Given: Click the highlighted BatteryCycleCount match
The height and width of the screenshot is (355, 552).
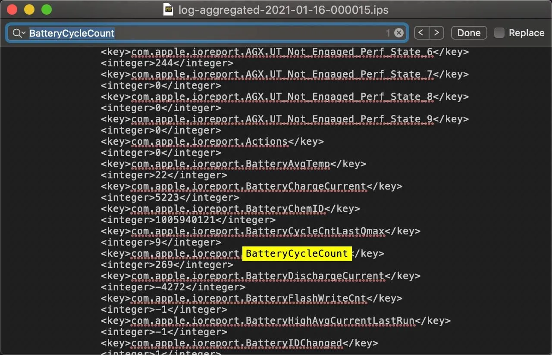Looking at the screenshot, I should (x=297, y=254).
